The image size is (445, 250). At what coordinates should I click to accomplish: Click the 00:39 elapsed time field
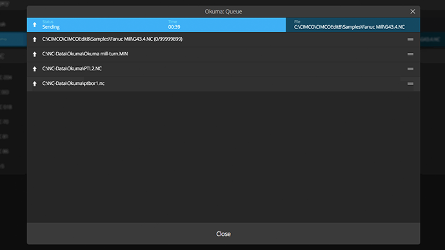pyautogui.click(x=174, y=27)
